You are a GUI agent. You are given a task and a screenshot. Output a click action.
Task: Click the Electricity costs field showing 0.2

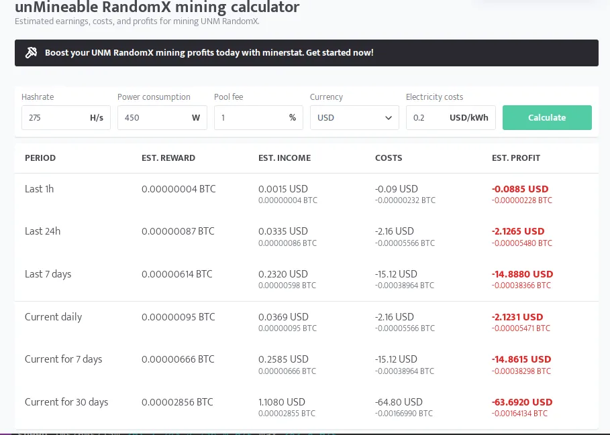451,118
